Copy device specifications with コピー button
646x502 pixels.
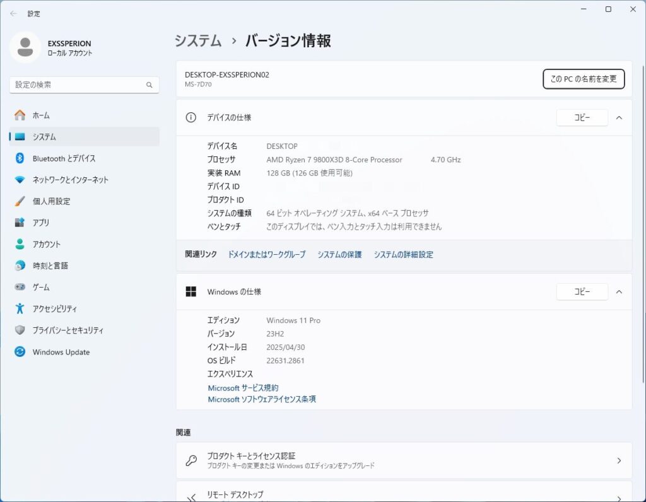[x=582, y=118]
